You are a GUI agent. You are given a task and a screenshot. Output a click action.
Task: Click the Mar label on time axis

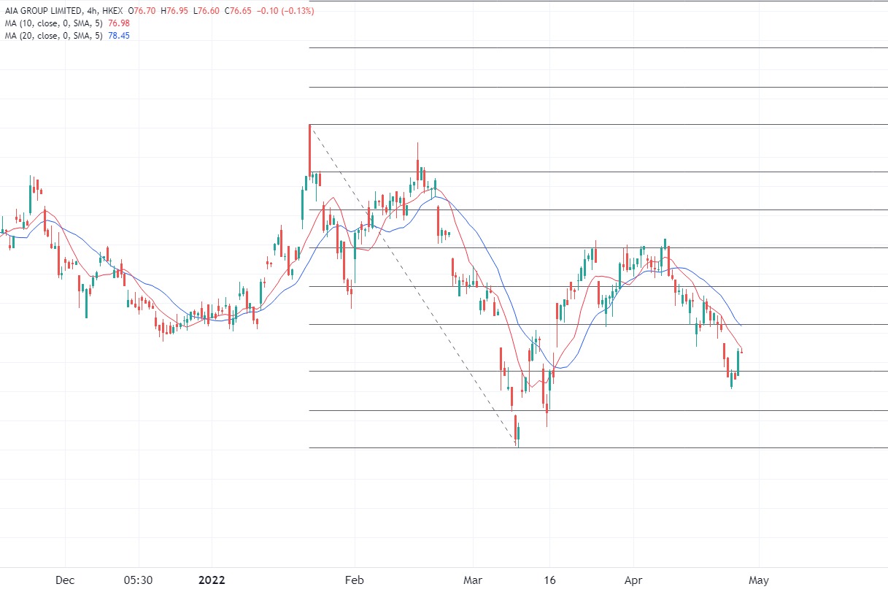(474, 580)
